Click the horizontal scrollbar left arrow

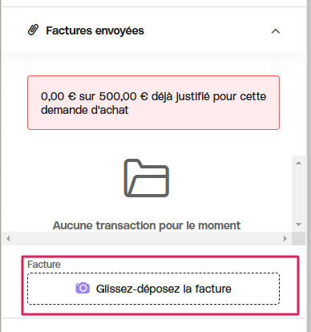8,238
